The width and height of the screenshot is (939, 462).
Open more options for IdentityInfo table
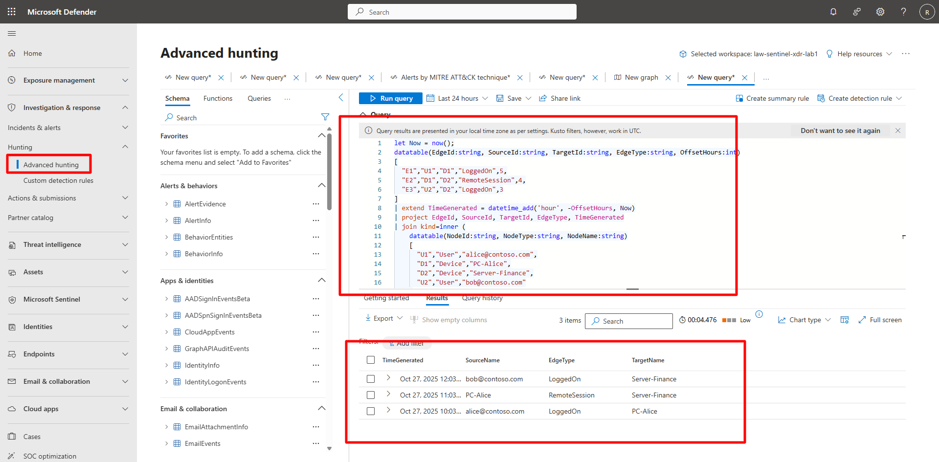(x=316, y=365)
